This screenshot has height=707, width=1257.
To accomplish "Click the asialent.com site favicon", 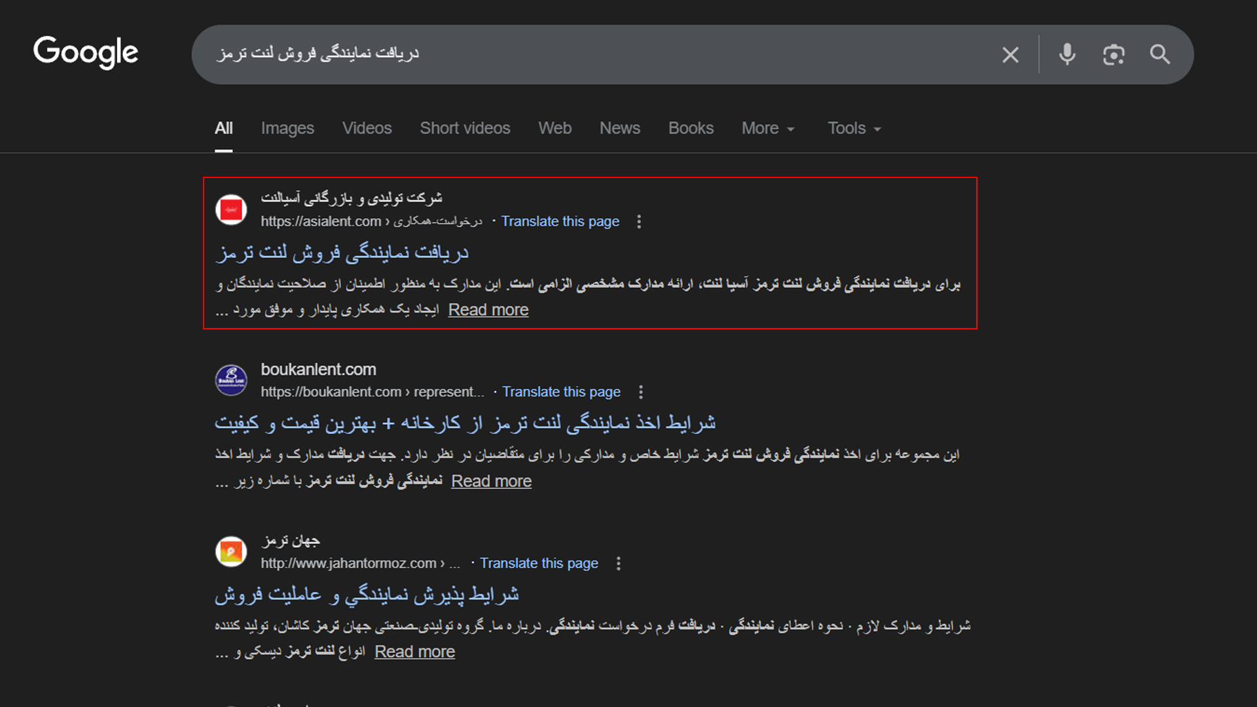I will [x=231, y=209].
